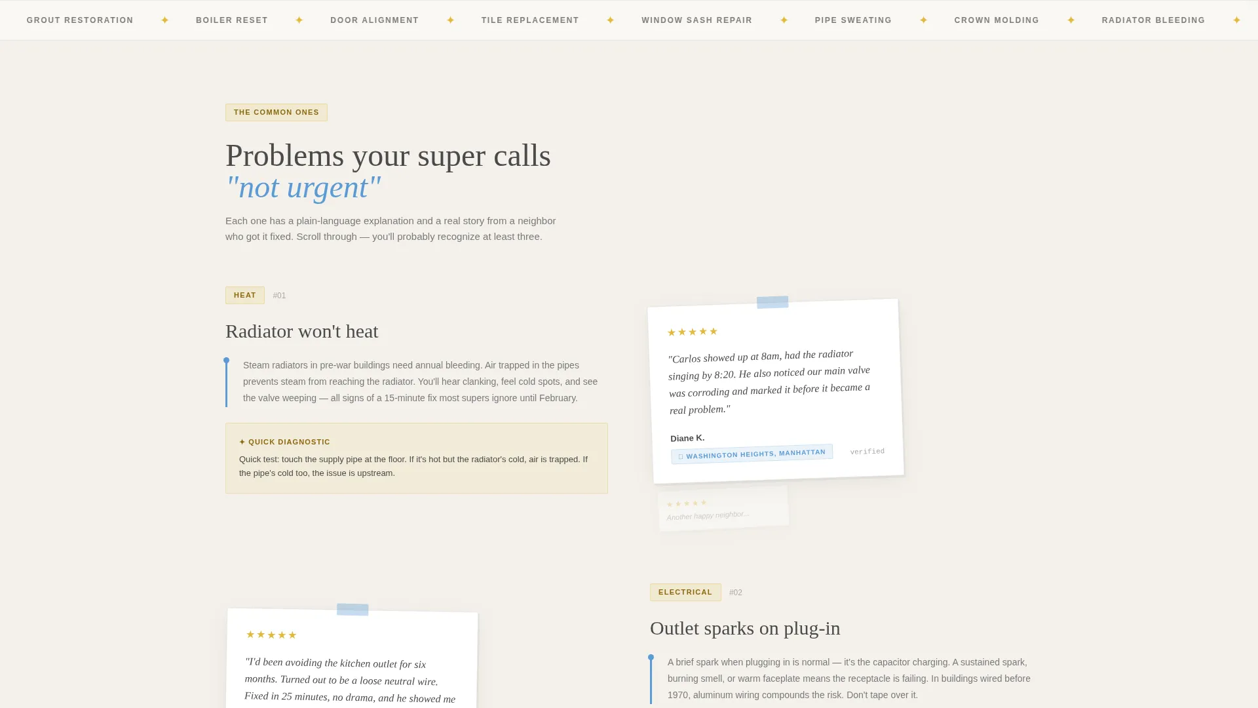Click Diane K. reviewer name
Image resolution: width=1258 pixels, height=708 pixels.
(x=687, y=438)
